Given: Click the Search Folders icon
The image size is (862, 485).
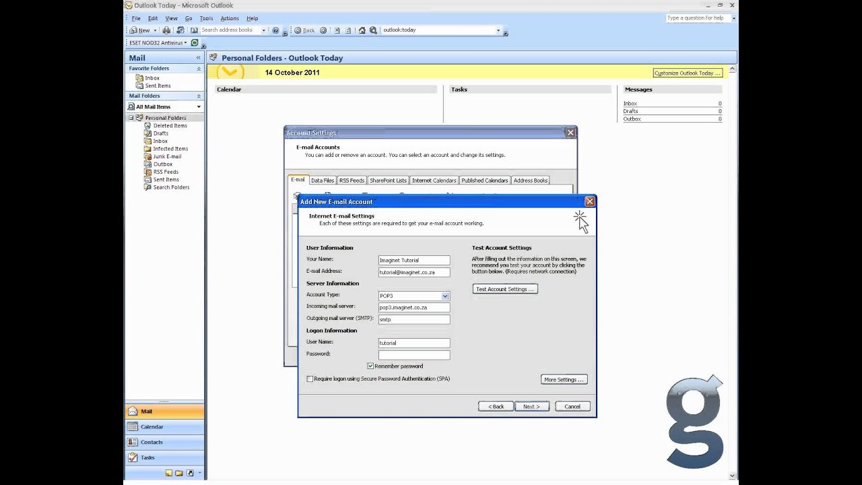Looking at the screenshot, I should (147, 187).
